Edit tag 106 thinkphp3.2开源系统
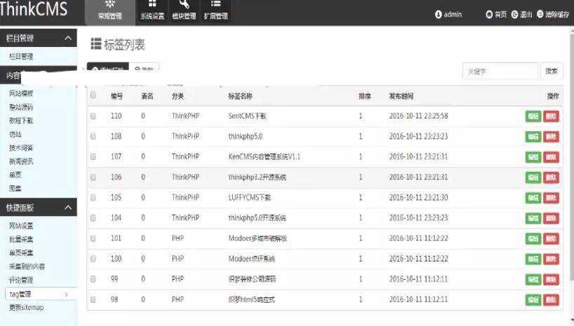574x326 pixels. 533,177
